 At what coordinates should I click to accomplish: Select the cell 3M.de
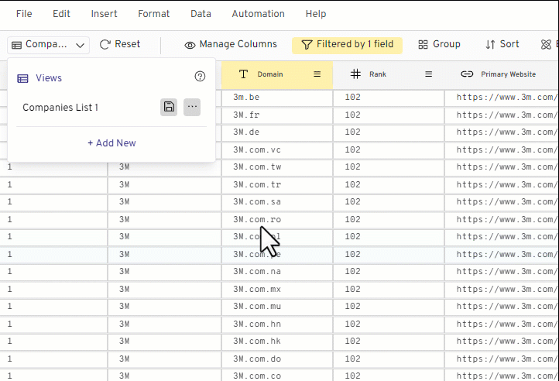click(277, 132)
